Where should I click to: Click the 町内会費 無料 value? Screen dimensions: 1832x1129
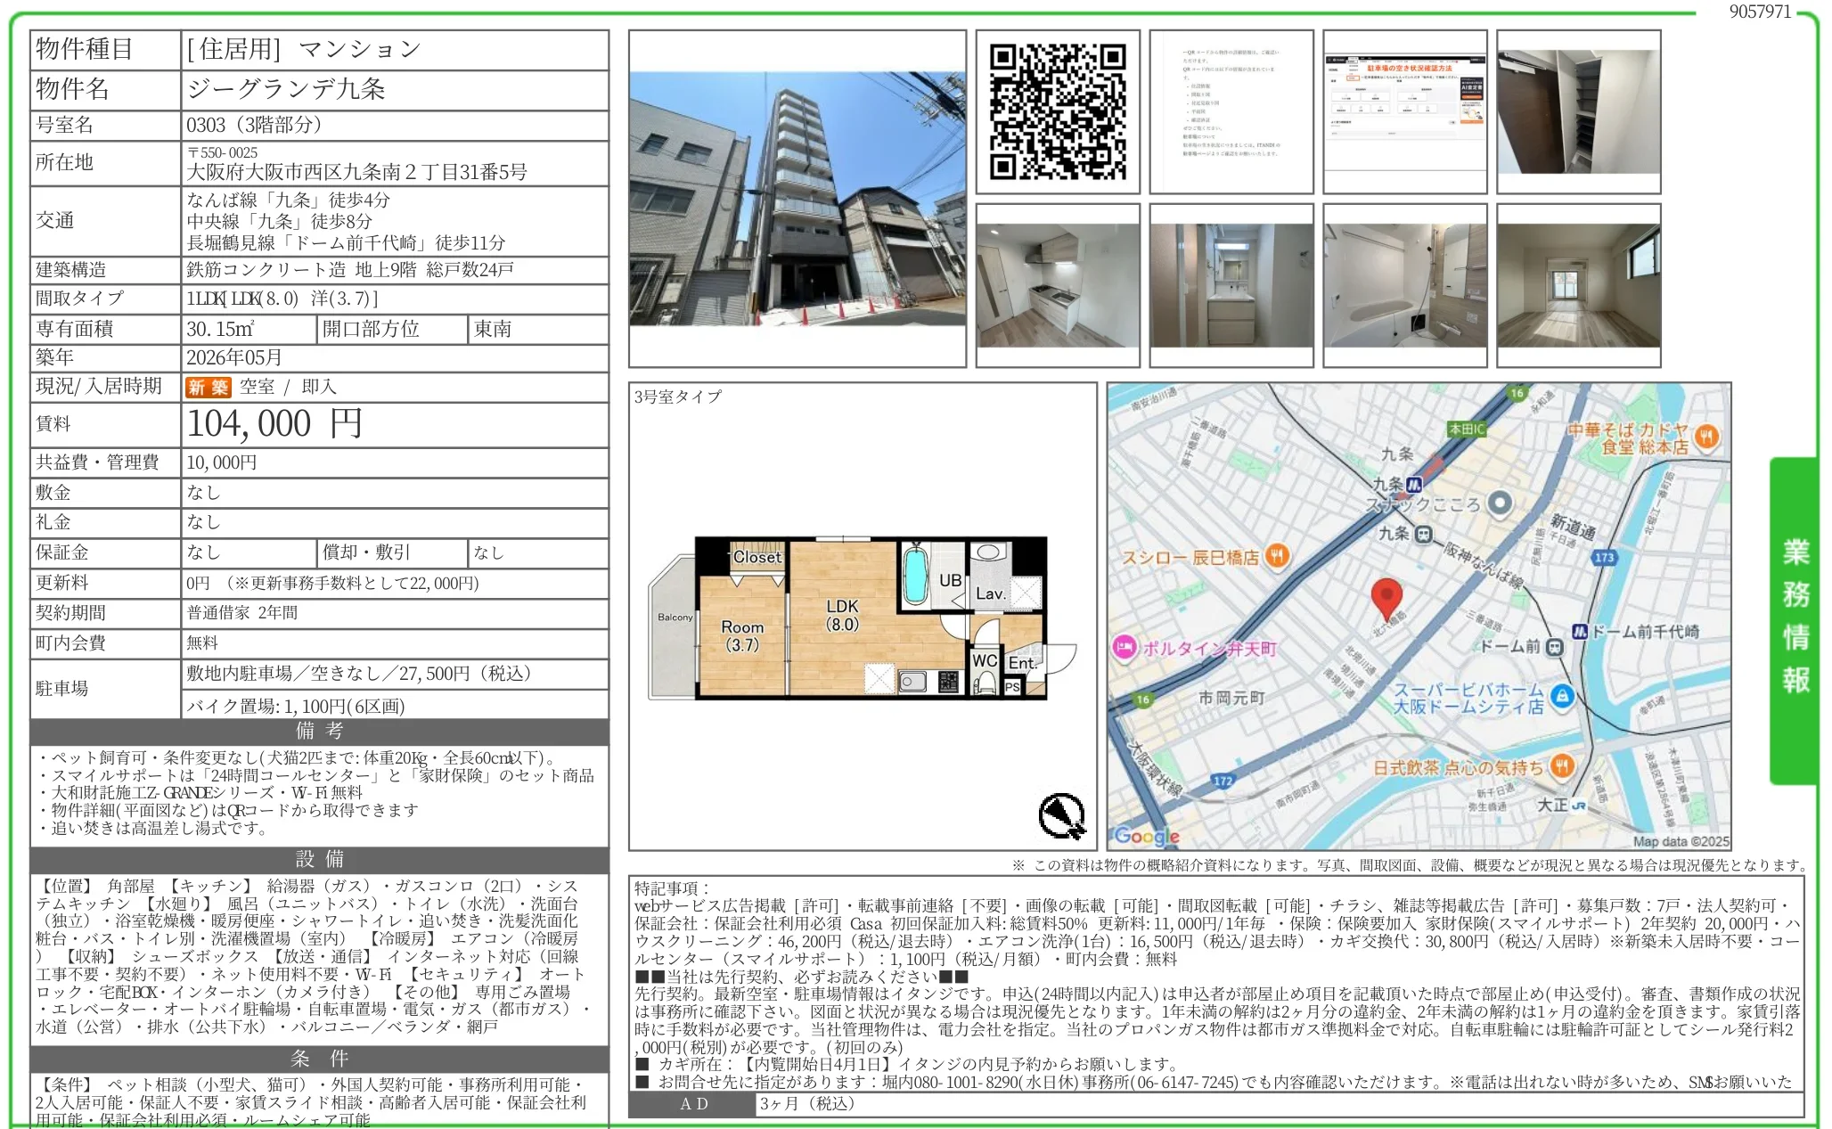(202, 643)
